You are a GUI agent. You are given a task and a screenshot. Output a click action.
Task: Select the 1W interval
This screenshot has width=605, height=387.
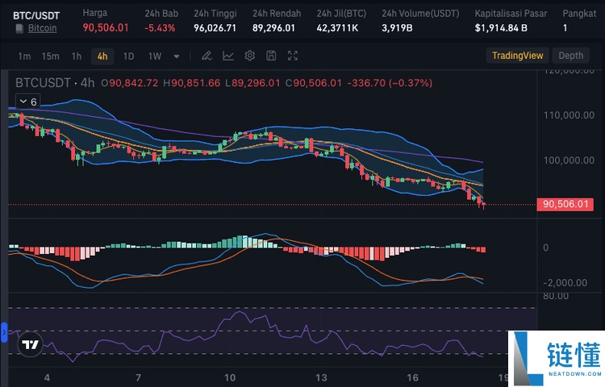(x=155, y=56)
